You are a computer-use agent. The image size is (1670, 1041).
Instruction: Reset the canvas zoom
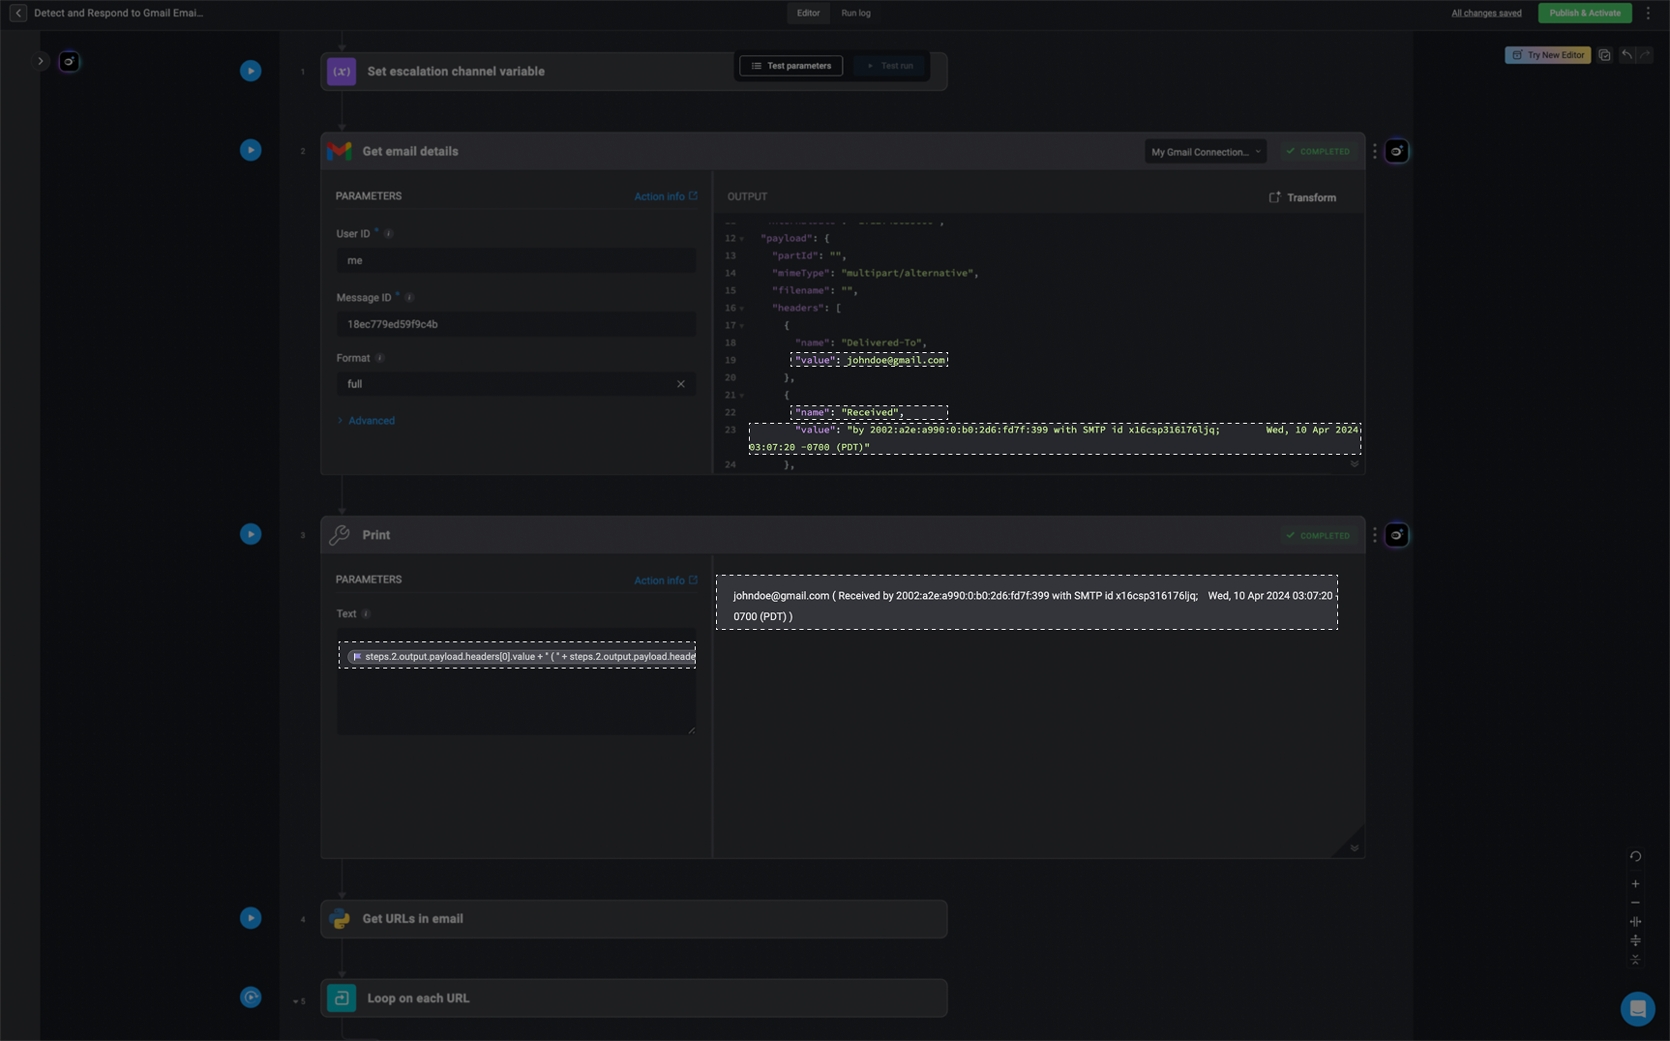[x=1635, y=856]
